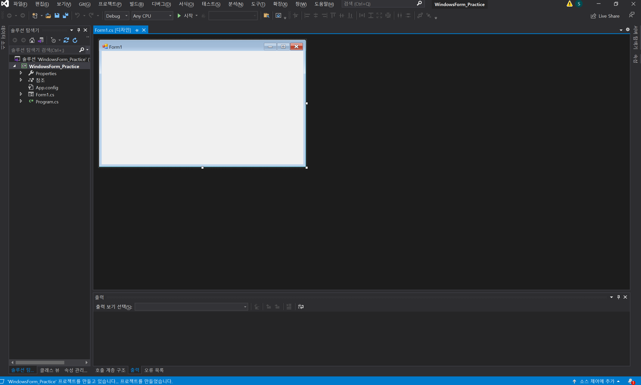This screenshot has width=641, height=385.
Task: Click the Save file toolbar icon
Action: point(57,16)
